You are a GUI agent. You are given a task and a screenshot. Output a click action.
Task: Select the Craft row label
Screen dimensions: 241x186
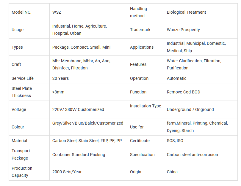click(16, 64)
